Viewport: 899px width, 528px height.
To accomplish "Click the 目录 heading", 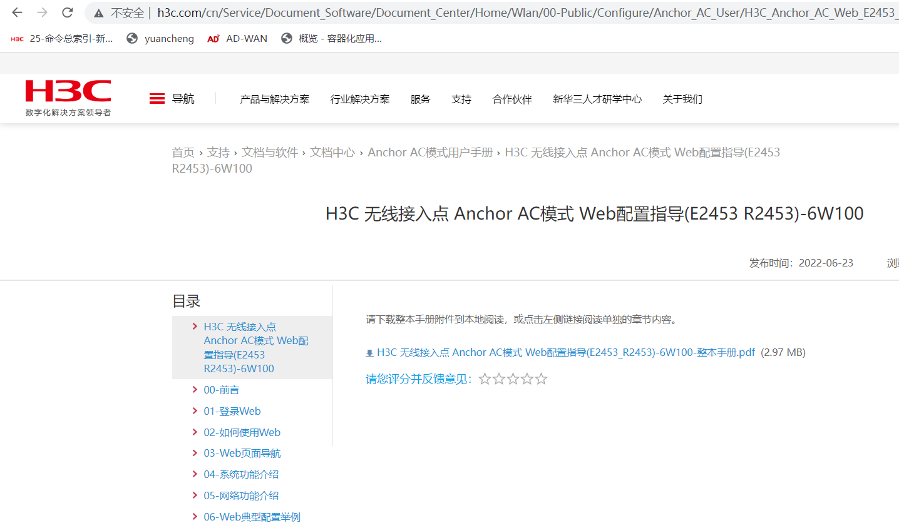I will 187,302.
